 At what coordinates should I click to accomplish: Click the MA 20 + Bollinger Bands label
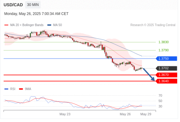click(x=27, y=25)
